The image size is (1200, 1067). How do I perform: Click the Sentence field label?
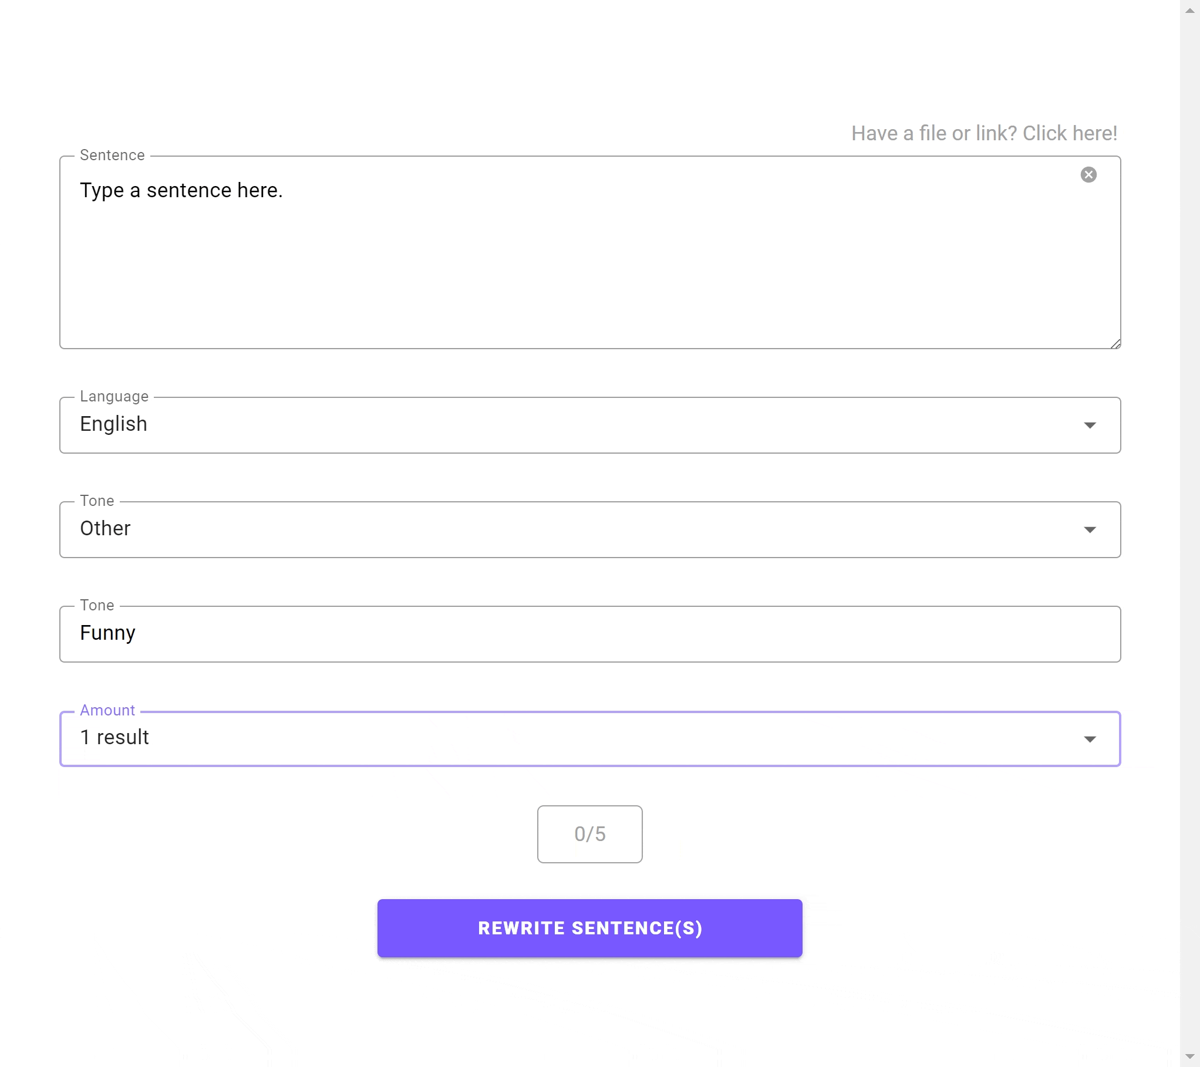(112, 156)
